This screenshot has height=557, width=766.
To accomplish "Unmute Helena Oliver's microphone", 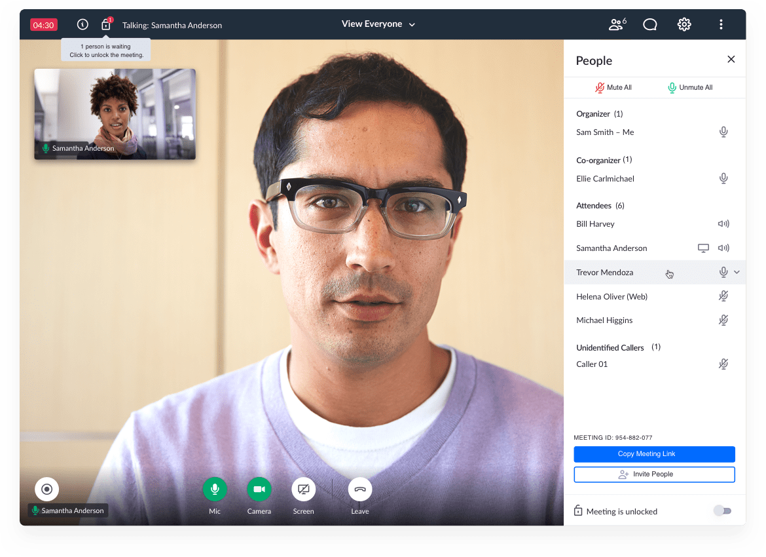I will click(x=723, y=296).
